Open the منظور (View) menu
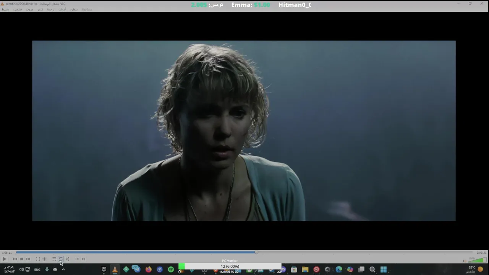Screen dimensions: 489x275 [74, 9]
